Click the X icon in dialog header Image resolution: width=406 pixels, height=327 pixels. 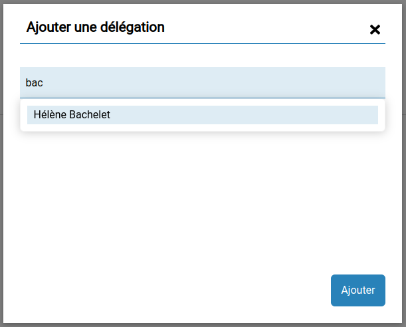pyautogui.click(x=375, y=29)
